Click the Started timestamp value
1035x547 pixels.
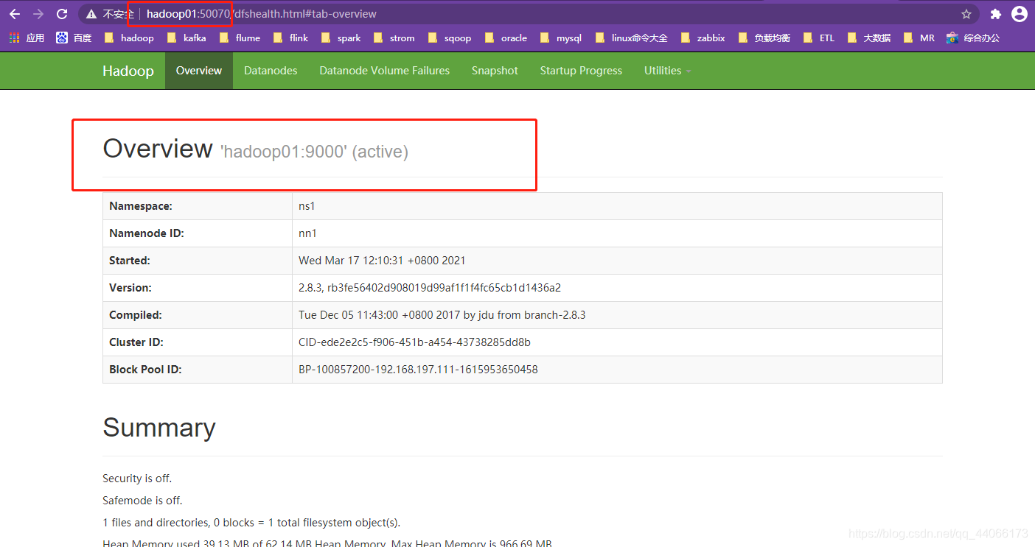pyautogui.click(x=382, y=261)
